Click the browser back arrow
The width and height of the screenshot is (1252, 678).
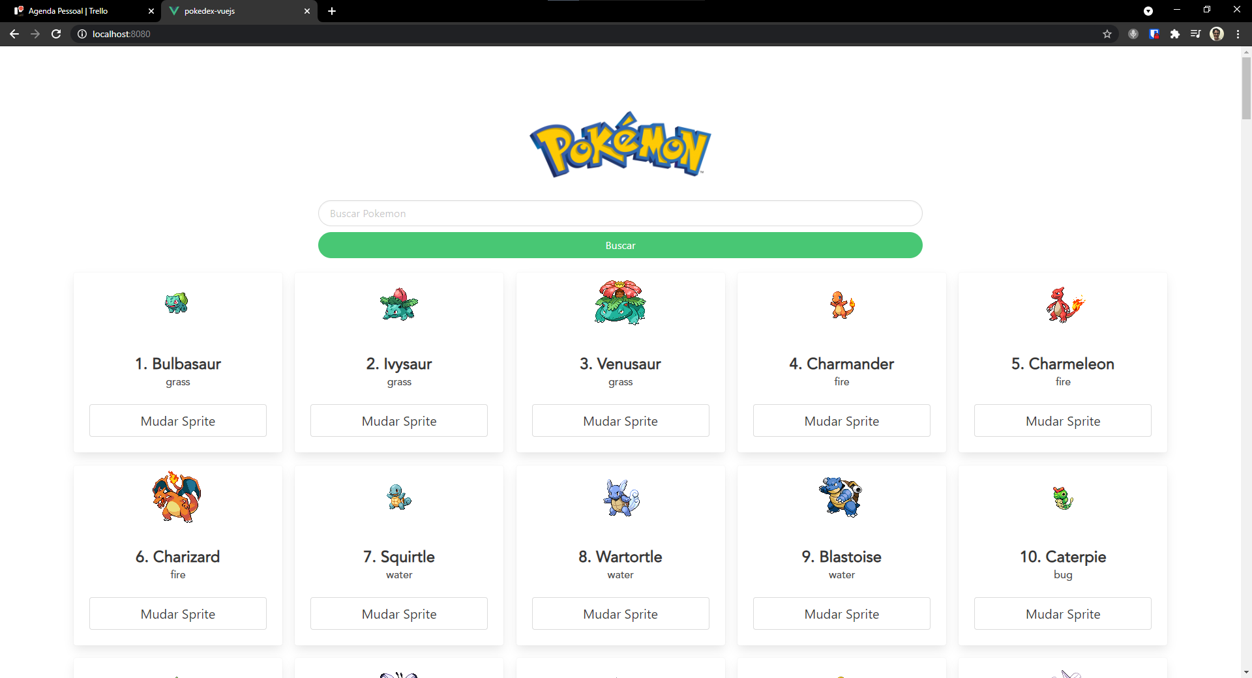coord(14,34)
